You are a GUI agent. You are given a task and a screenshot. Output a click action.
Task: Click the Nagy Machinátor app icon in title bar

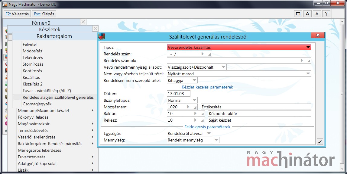click(x=5, y=4)
